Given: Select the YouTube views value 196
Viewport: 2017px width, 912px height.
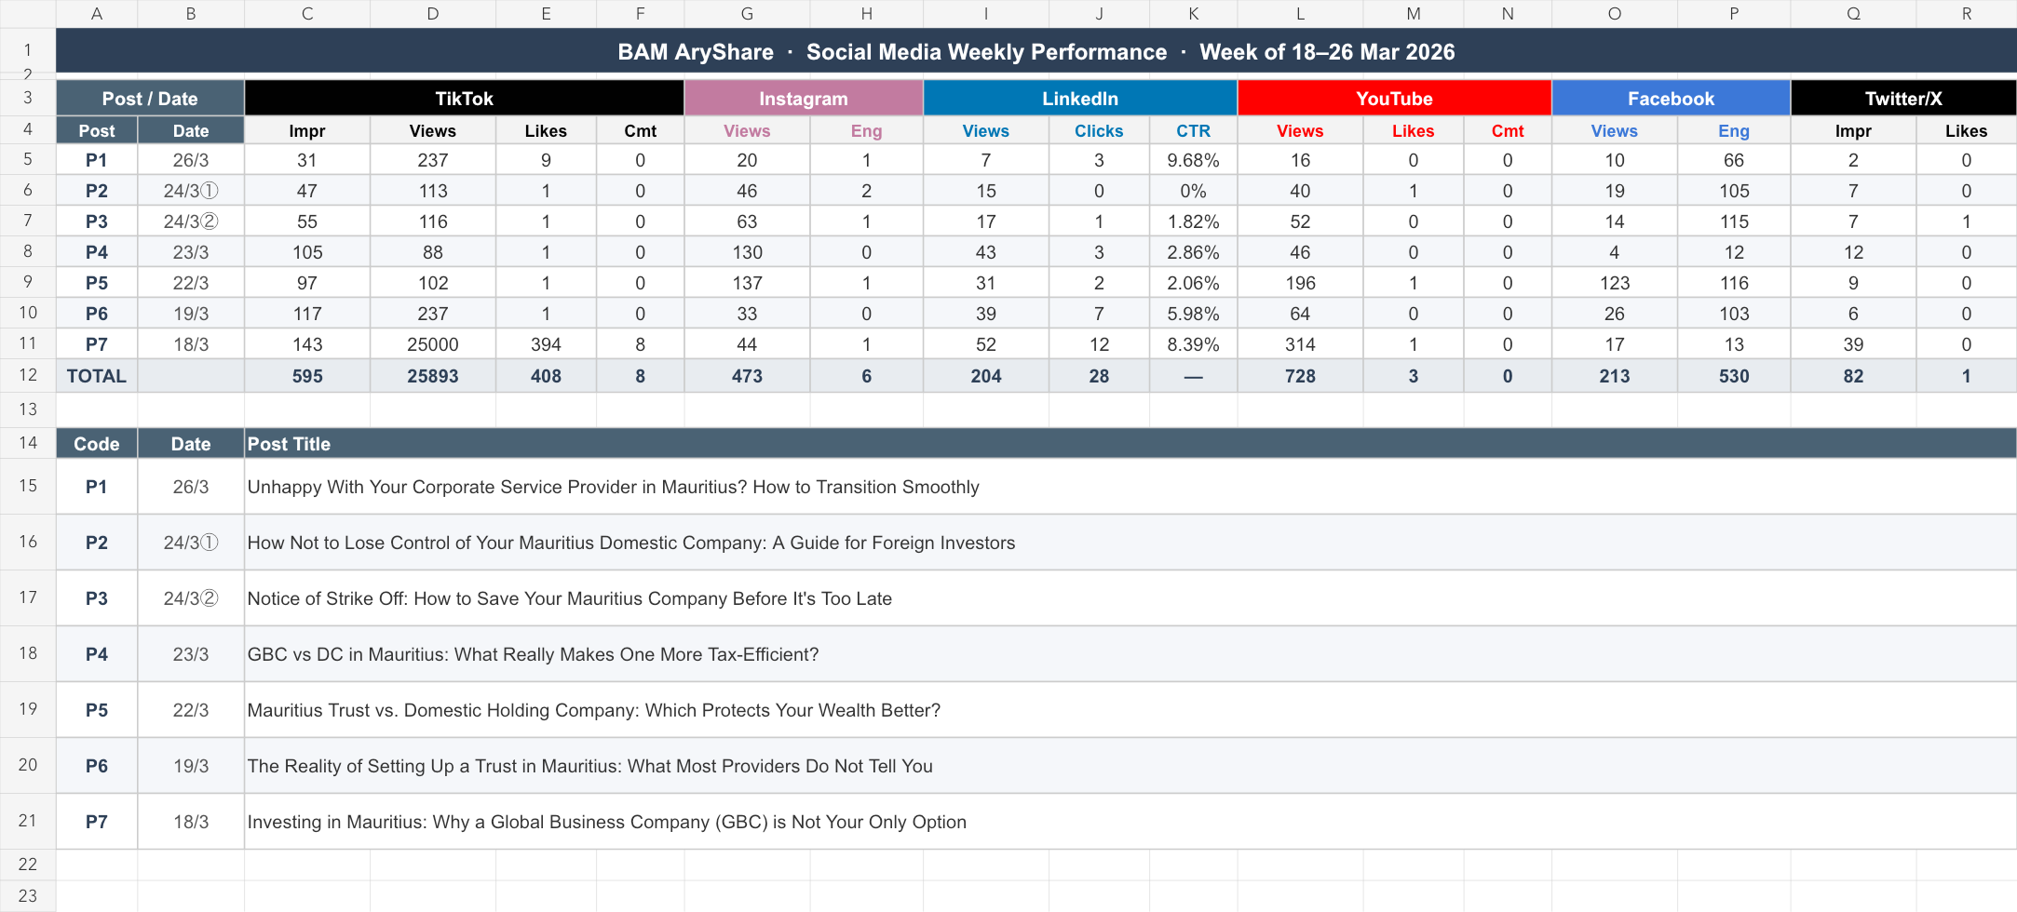Looking at the screenshot, I should point(1300,283).
